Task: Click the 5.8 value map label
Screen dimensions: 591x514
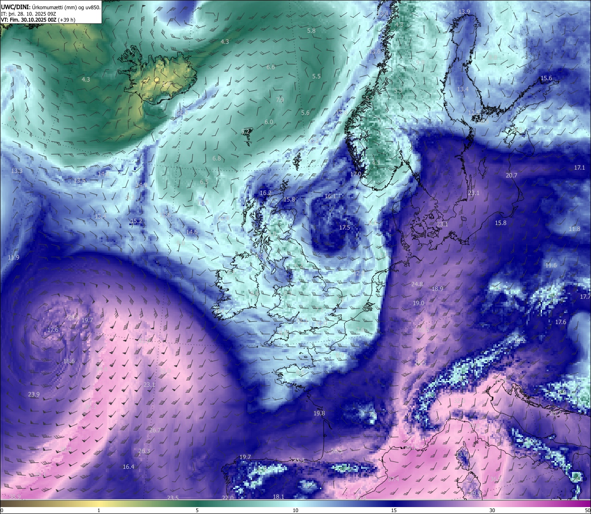Action: pos(311,31)
